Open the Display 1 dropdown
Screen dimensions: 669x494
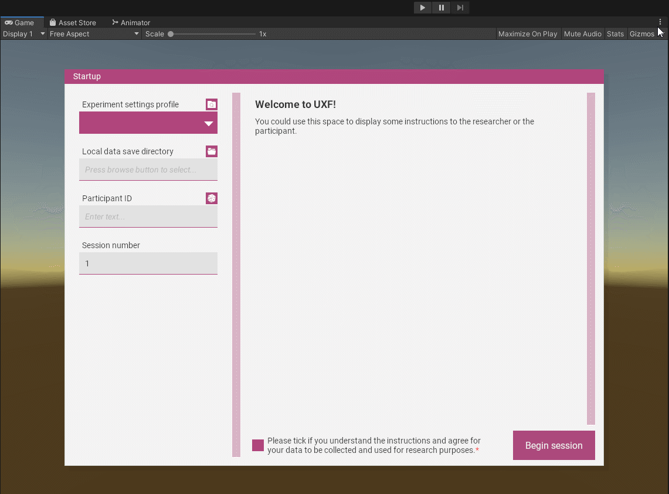23,34
